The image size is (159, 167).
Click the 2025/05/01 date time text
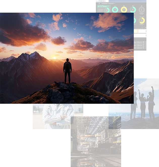click(x=109, y=4)
